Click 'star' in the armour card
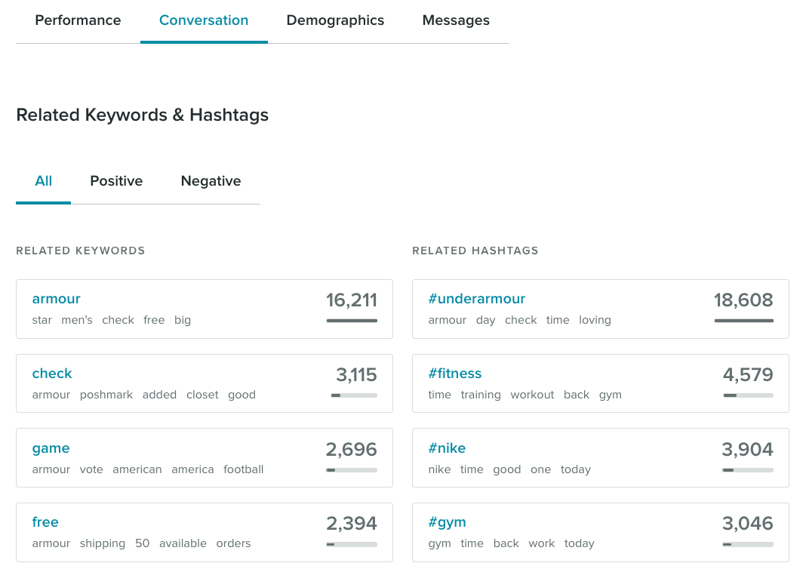806x572 pixels. (42, 320)
